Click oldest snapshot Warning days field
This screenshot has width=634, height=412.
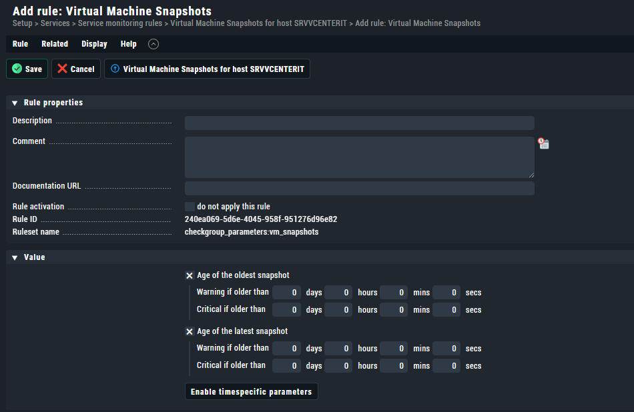[x=286, y=293]
